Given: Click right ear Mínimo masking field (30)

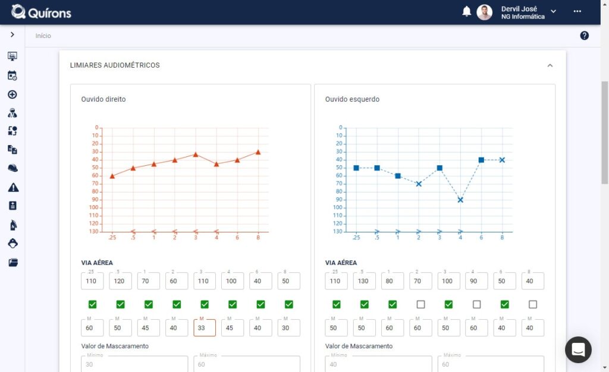Looking at the screenshot, I should tap(134, 364).
